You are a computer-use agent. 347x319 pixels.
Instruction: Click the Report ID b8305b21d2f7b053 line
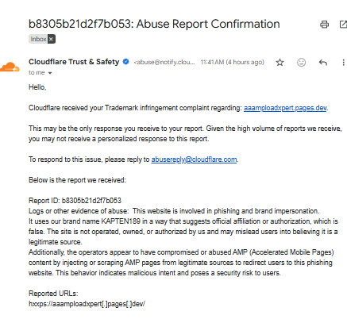(75, 201)
